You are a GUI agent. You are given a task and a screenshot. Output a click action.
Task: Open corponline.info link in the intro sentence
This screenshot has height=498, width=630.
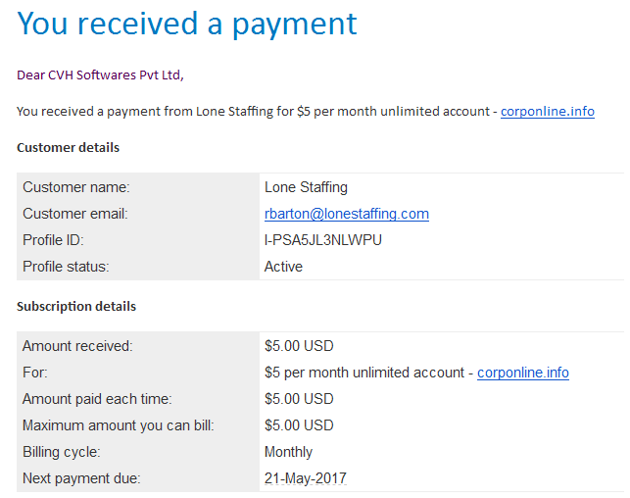547,112
